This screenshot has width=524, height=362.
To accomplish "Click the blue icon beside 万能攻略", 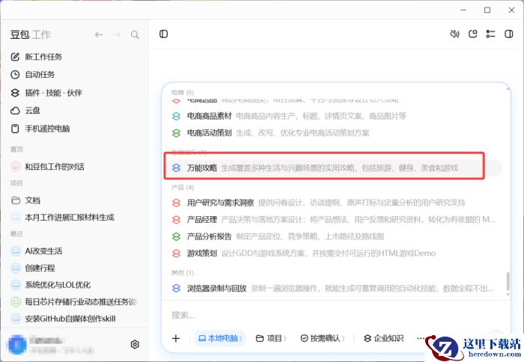I will pos(176,168).
